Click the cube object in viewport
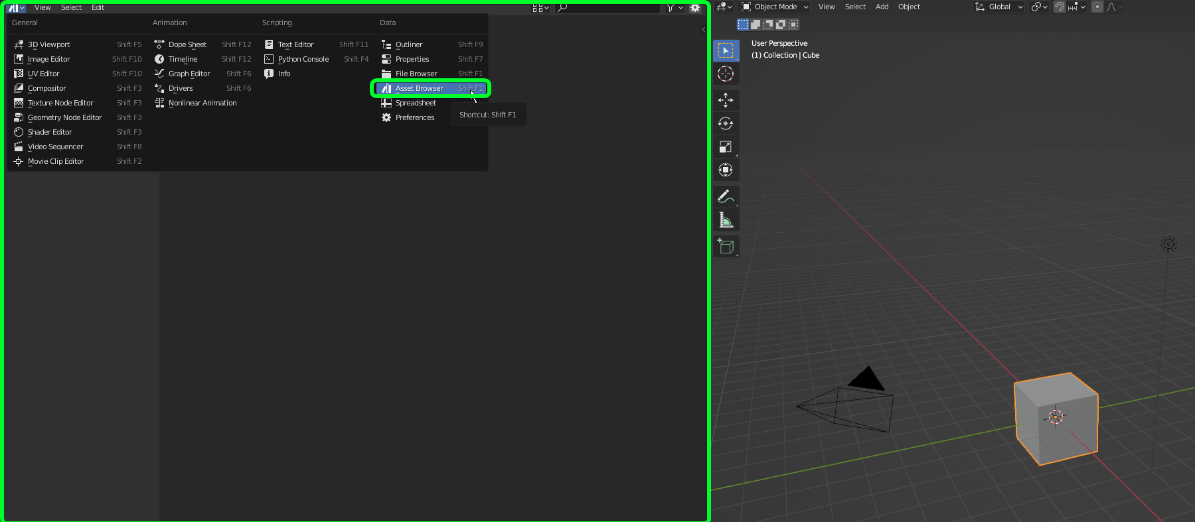The height and width of the screenshot is (522, 1195). click(1056, 419)
